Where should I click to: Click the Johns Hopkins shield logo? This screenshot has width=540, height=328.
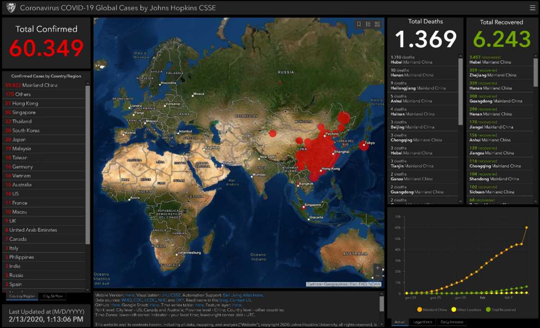(x=11, y=8)
